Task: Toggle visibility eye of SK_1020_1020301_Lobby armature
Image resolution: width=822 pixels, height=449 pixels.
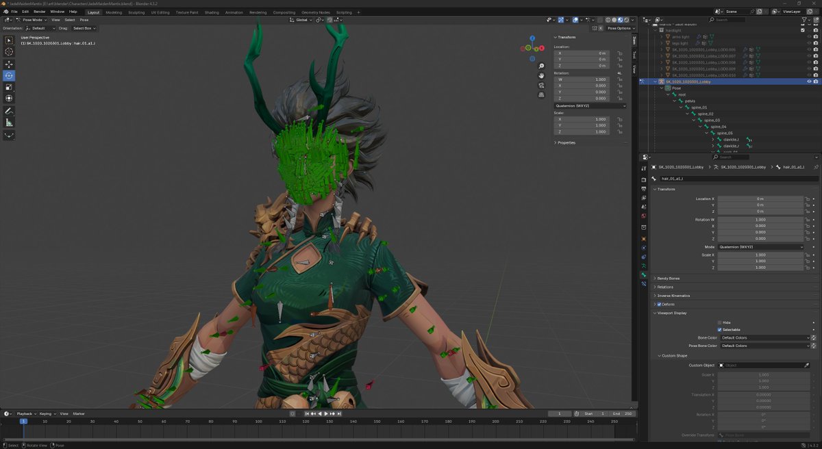Action: coord(808,81)
